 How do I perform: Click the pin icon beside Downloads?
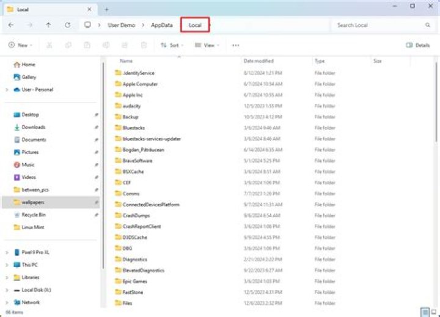pos(97,127)
